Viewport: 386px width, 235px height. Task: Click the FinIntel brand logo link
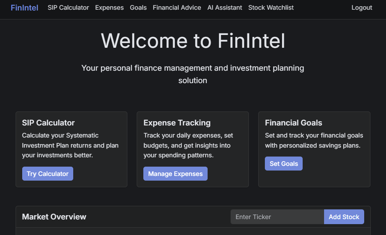pos(25,8)
